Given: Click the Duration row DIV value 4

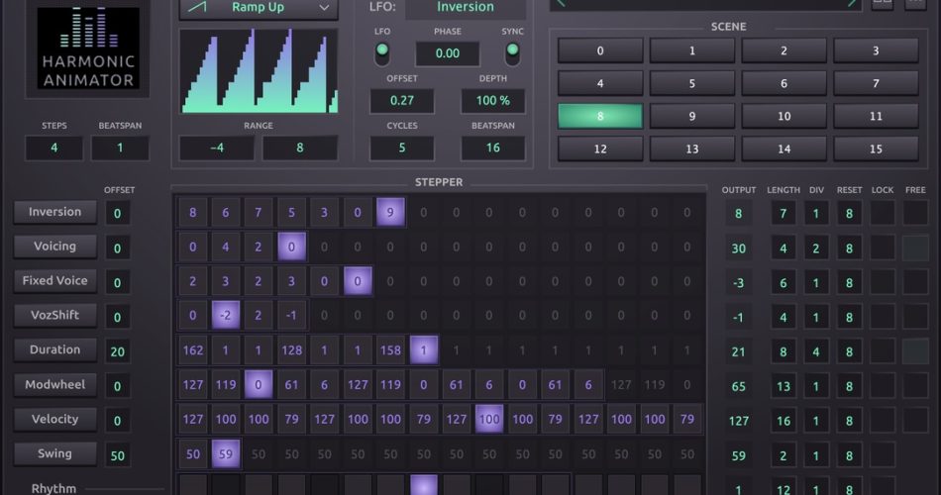Looking at the screenshot, I should [x=816, y=351].
